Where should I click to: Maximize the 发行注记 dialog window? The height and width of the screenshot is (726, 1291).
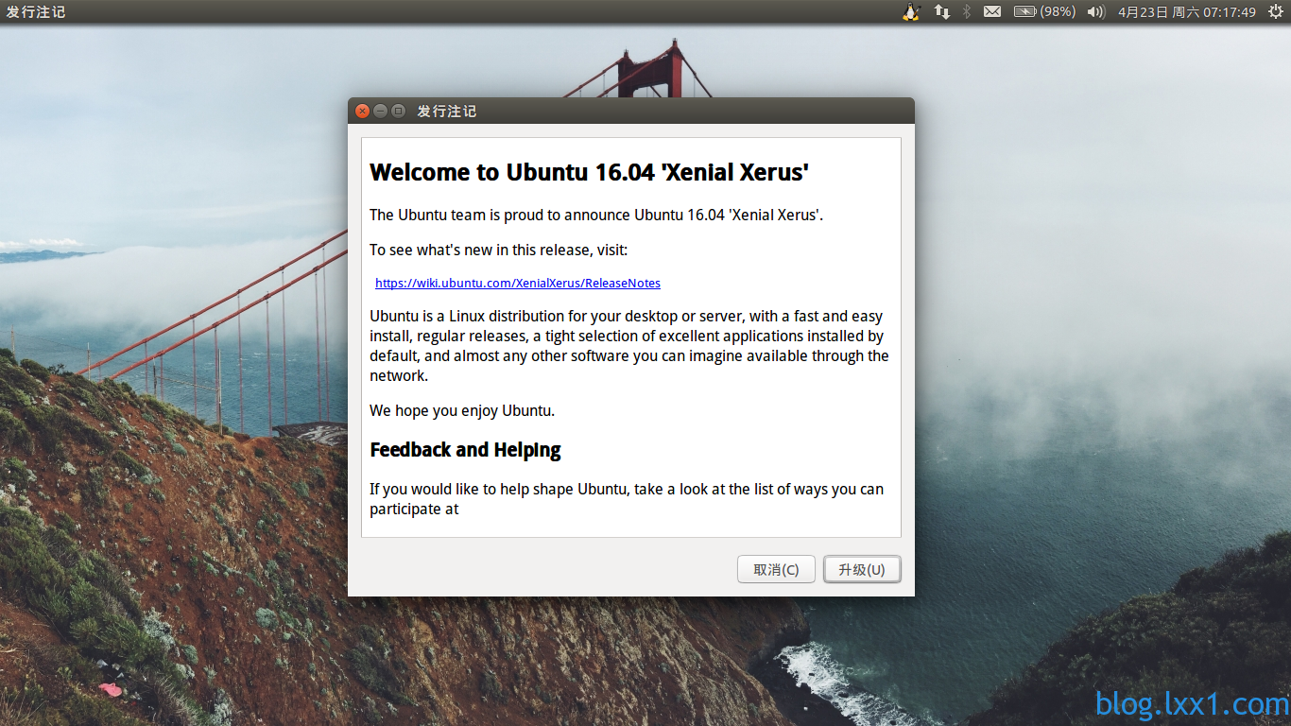[x=398, y=111]
